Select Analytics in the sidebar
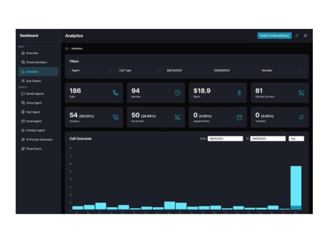The height and width of the screenshot is (247, 329). 38,71
